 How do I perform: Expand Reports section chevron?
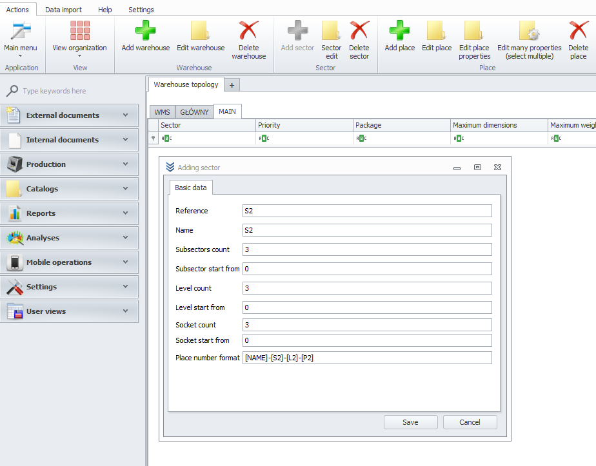[125, 213]
